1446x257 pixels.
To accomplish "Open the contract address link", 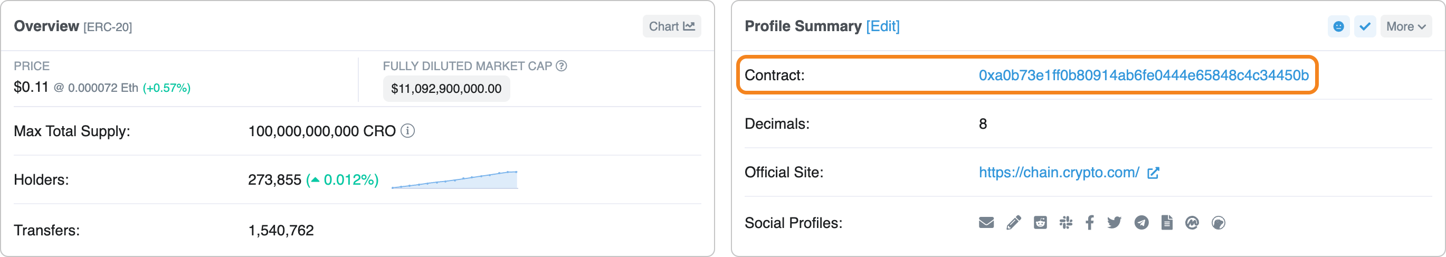I will (x=1144, y=75).
